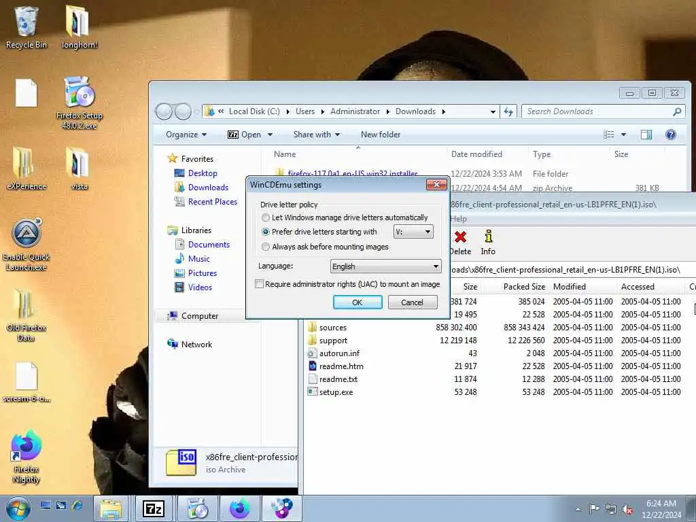Click the taskbar clock showing 6:24 AM
Viewport: 696px width, 522px height.
coord(661,509)
